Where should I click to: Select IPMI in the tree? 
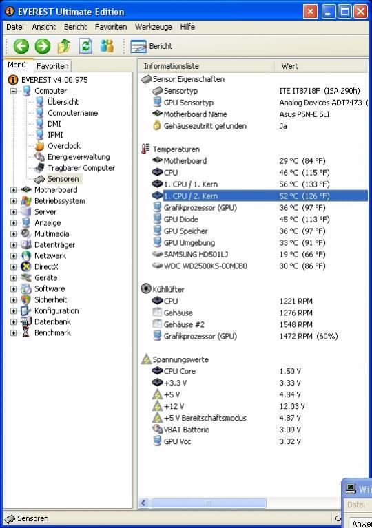tap(55, 135)
